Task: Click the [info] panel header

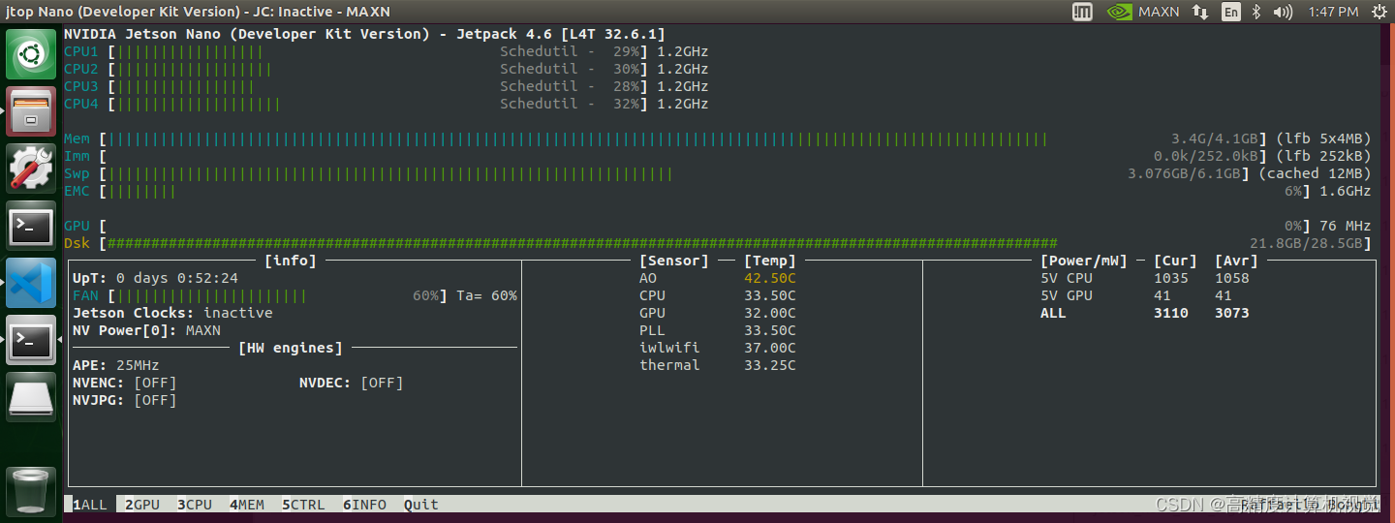Action: point(291,261)
